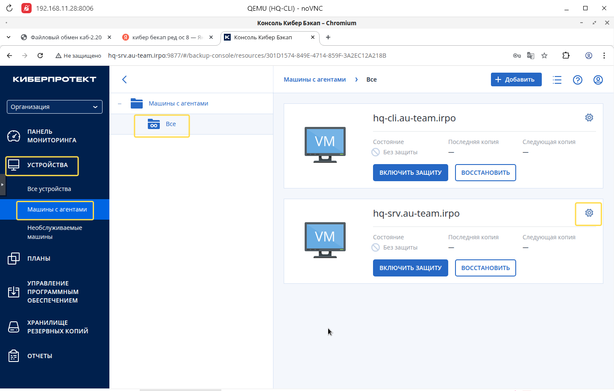Open settings gear for hq-cli.au-team.irpo
Image resolution: width=614 pixels, height=391 pixels.
pos(589,118)
